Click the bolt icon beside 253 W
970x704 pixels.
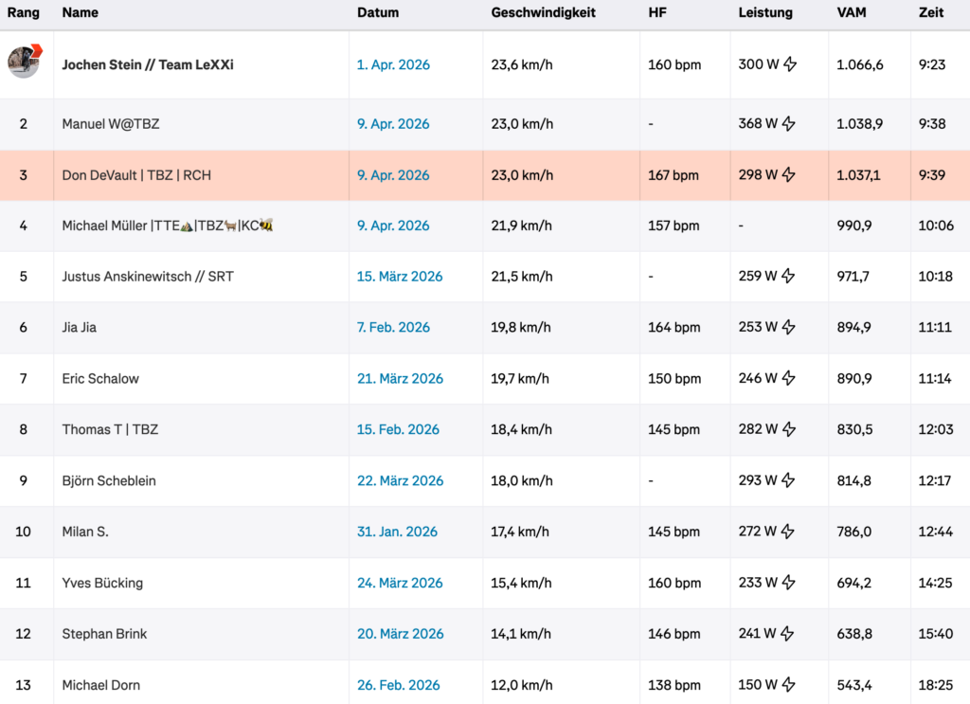[789, 328]
